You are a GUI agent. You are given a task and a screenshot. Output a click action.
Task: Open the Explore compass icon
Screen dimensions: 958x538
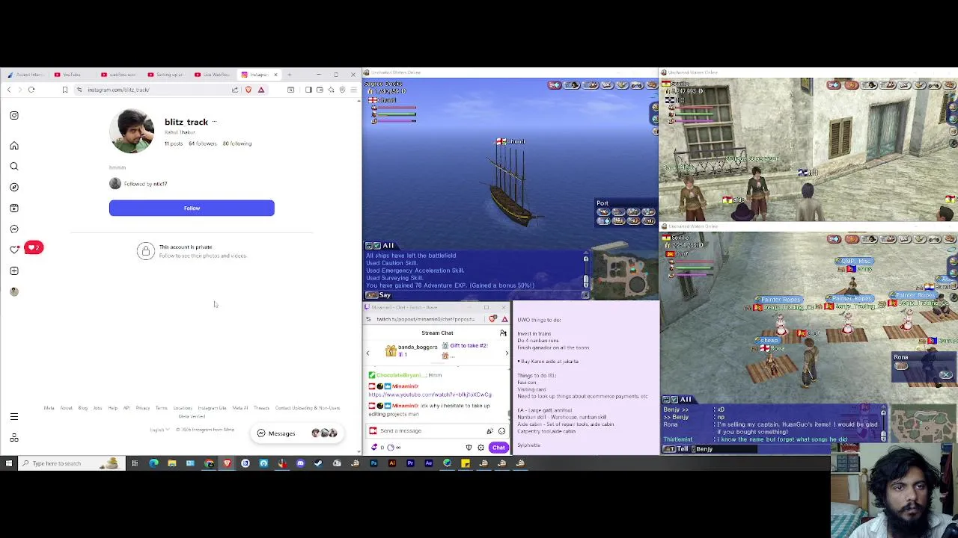14,187
